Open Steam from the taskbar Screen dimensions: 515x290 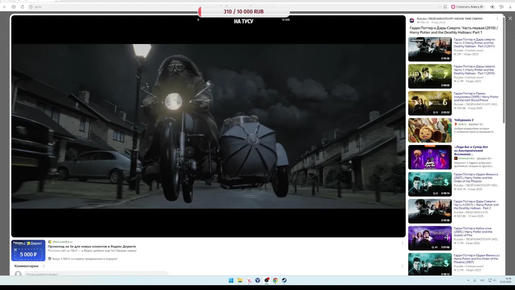coord(284,280)
